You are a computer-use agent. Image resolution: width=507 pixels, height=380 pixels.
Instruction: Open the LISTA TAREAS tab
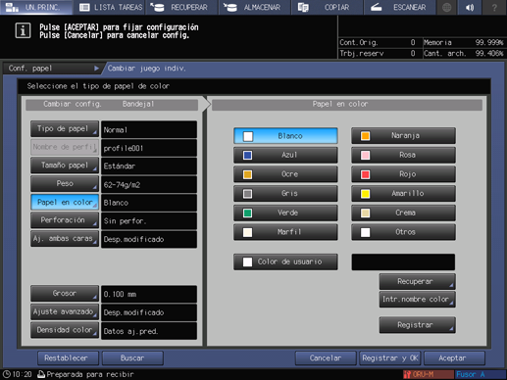[x=110, y=7]
